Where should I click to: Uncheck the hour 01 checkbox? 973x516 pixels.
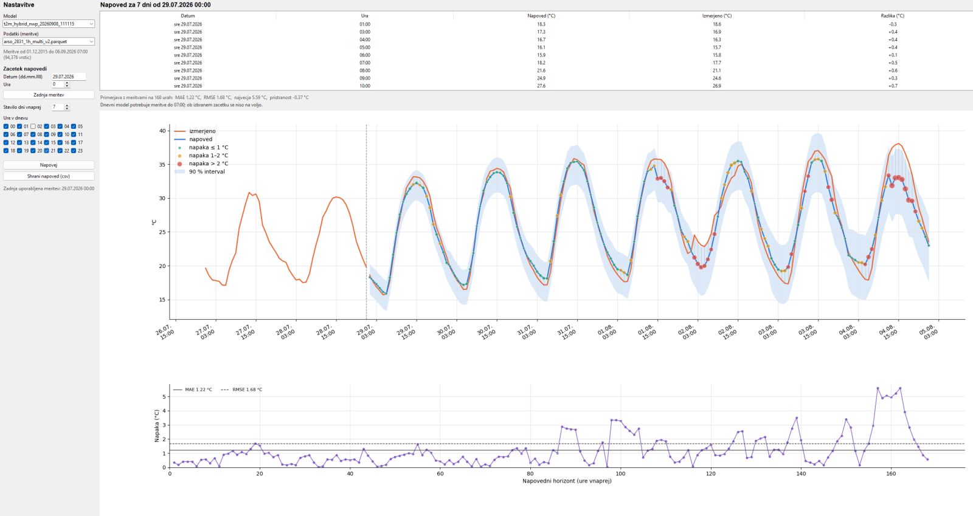pyautogui.click(x=19, y=126)
